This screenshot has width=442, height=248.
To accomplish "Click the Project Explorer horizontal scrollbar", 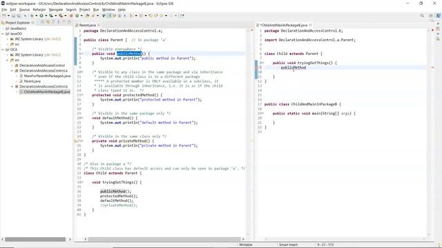I will coord(35,239).
